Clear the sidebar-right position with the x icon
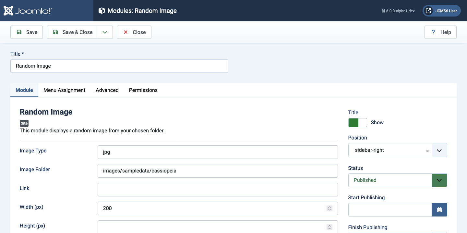The width and height of the screenshot is (467, 233). coord(427,151)
